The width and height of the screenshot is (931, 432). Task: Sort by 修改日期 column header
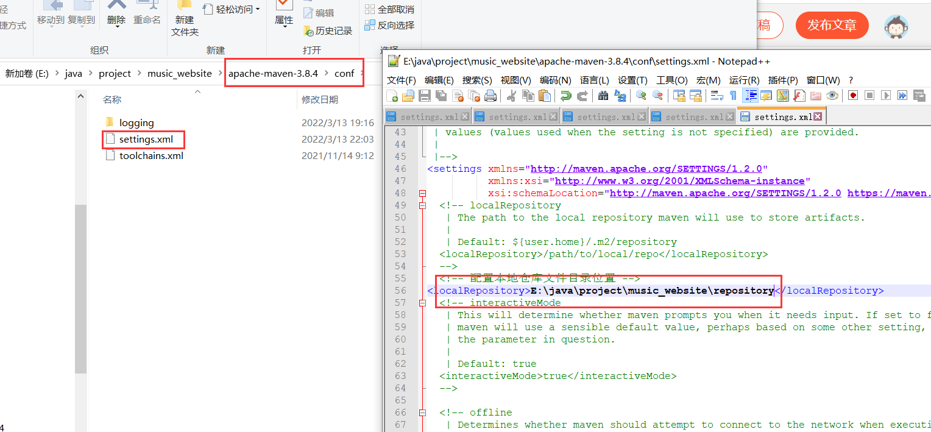[320, 99]
